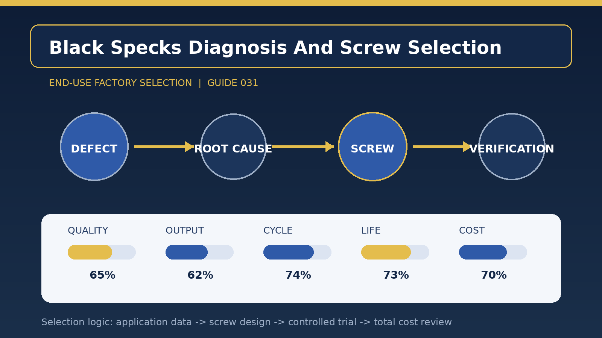Click the 70% cost value

494,275
